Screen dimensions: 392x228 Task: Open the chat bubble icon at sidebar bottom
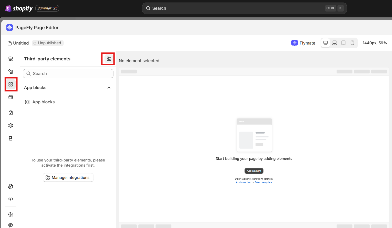[11, 225]
